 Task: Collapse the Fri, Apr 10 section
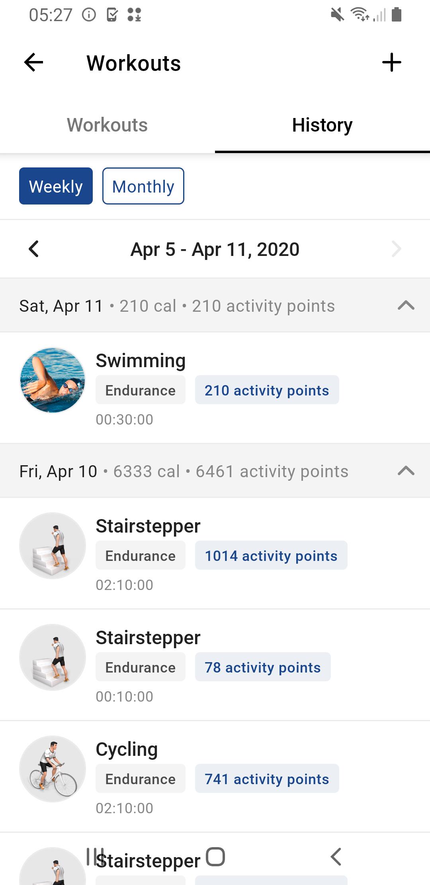(406, 471)
